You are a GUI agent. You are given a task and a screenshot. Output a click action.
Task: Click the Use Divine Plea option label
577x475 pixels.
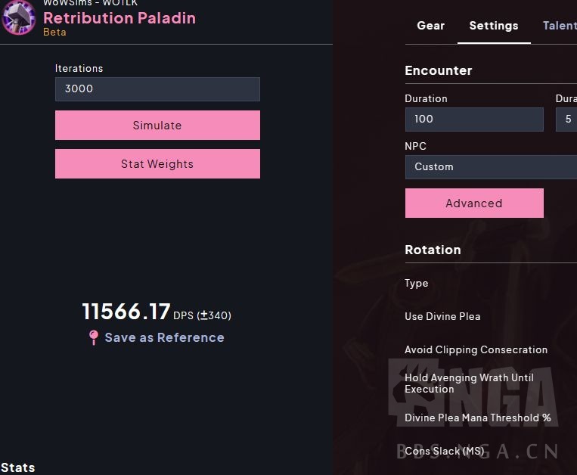(442, 316)
